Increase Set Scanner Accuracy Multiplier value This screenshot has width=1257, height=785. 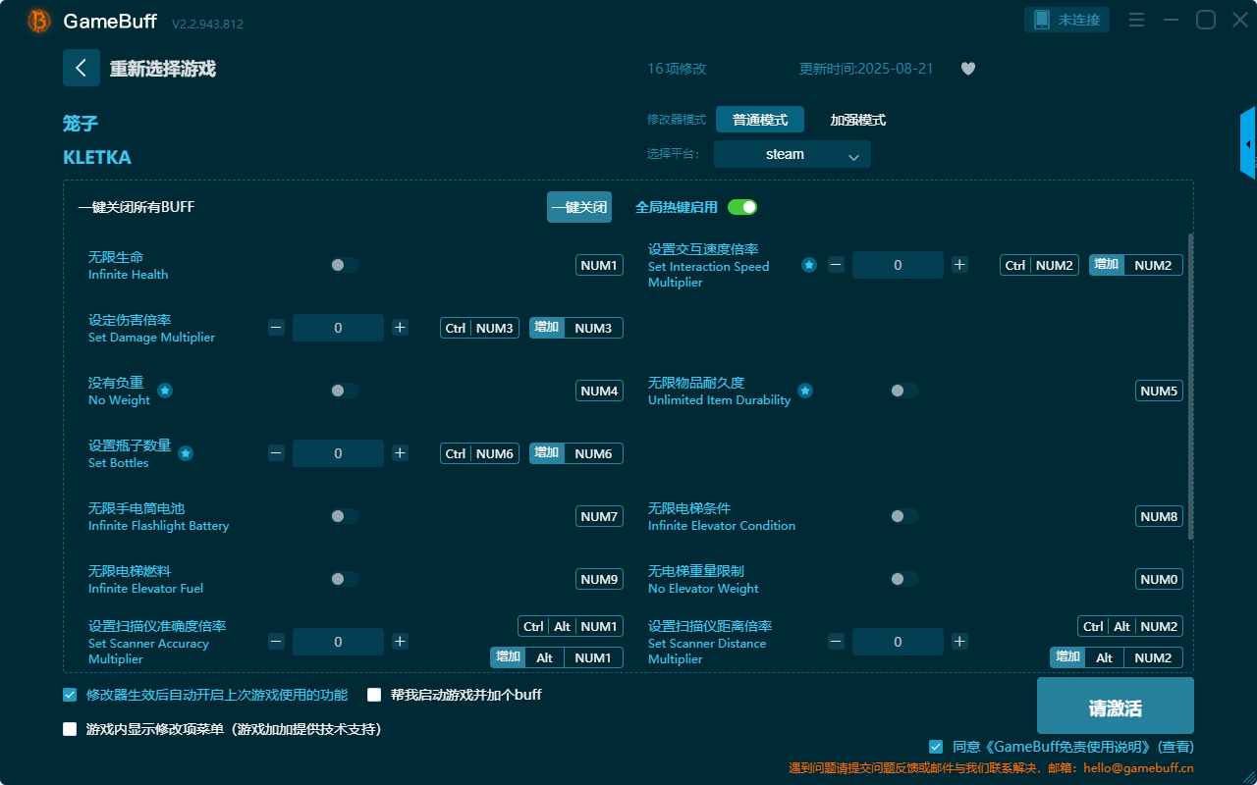tap(400, 642)
